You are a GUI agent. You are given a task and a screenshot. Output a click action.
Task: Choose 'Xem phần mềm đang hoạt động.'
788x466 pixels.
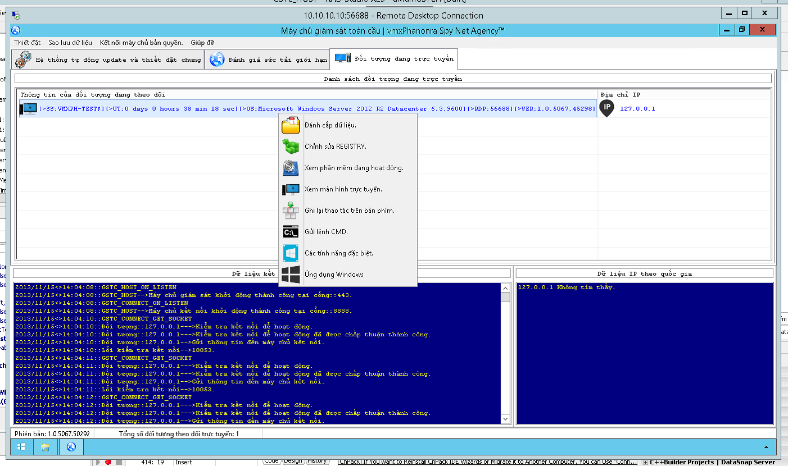click(x=348, y=168)
